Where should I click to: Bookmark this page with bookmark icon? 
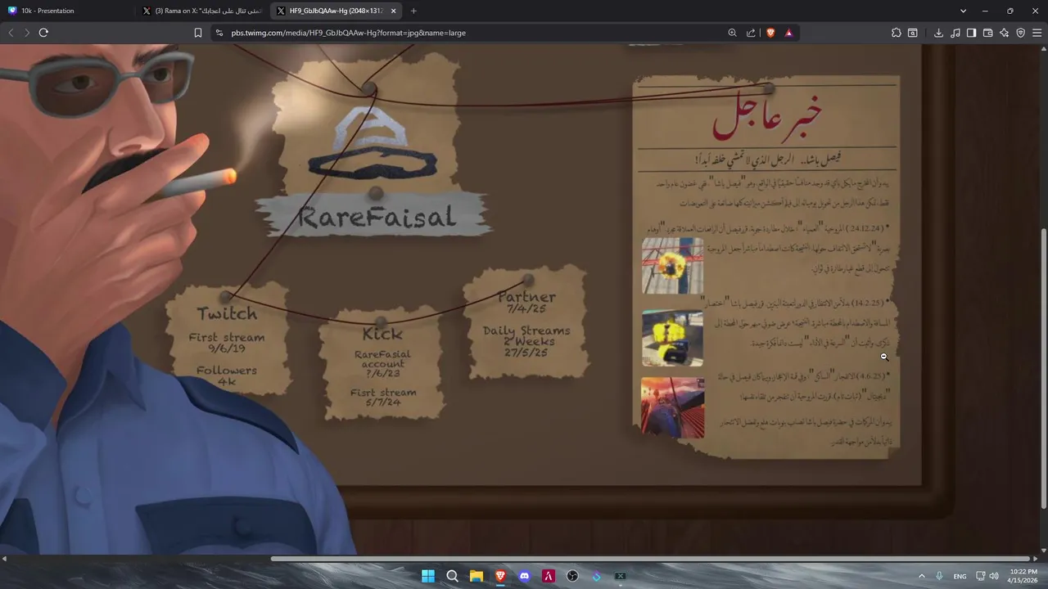pos(198,33)
